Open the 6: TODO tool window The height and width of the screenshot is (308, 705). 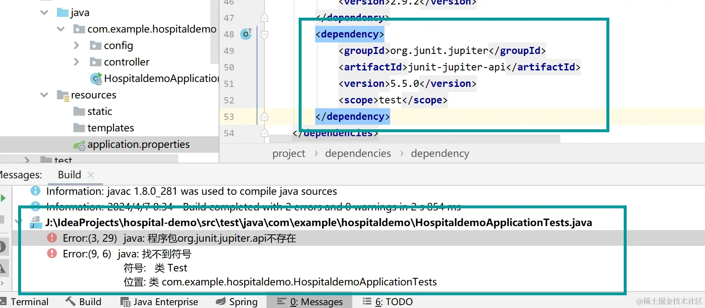coord(388,302)
